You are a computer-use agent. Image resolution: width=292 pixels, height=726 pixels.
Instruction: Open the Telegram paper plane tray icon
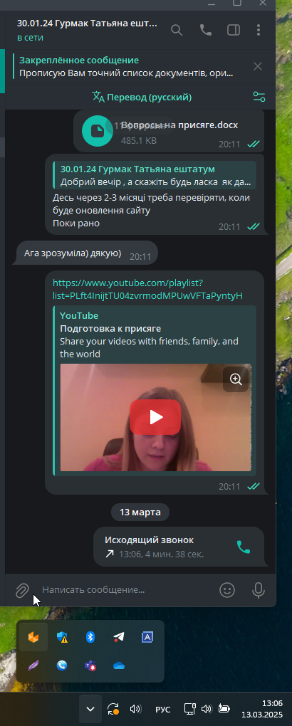[x=119, y=637]
